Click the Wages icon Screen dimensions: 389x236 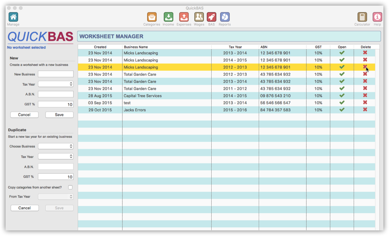tap(199, 16)
